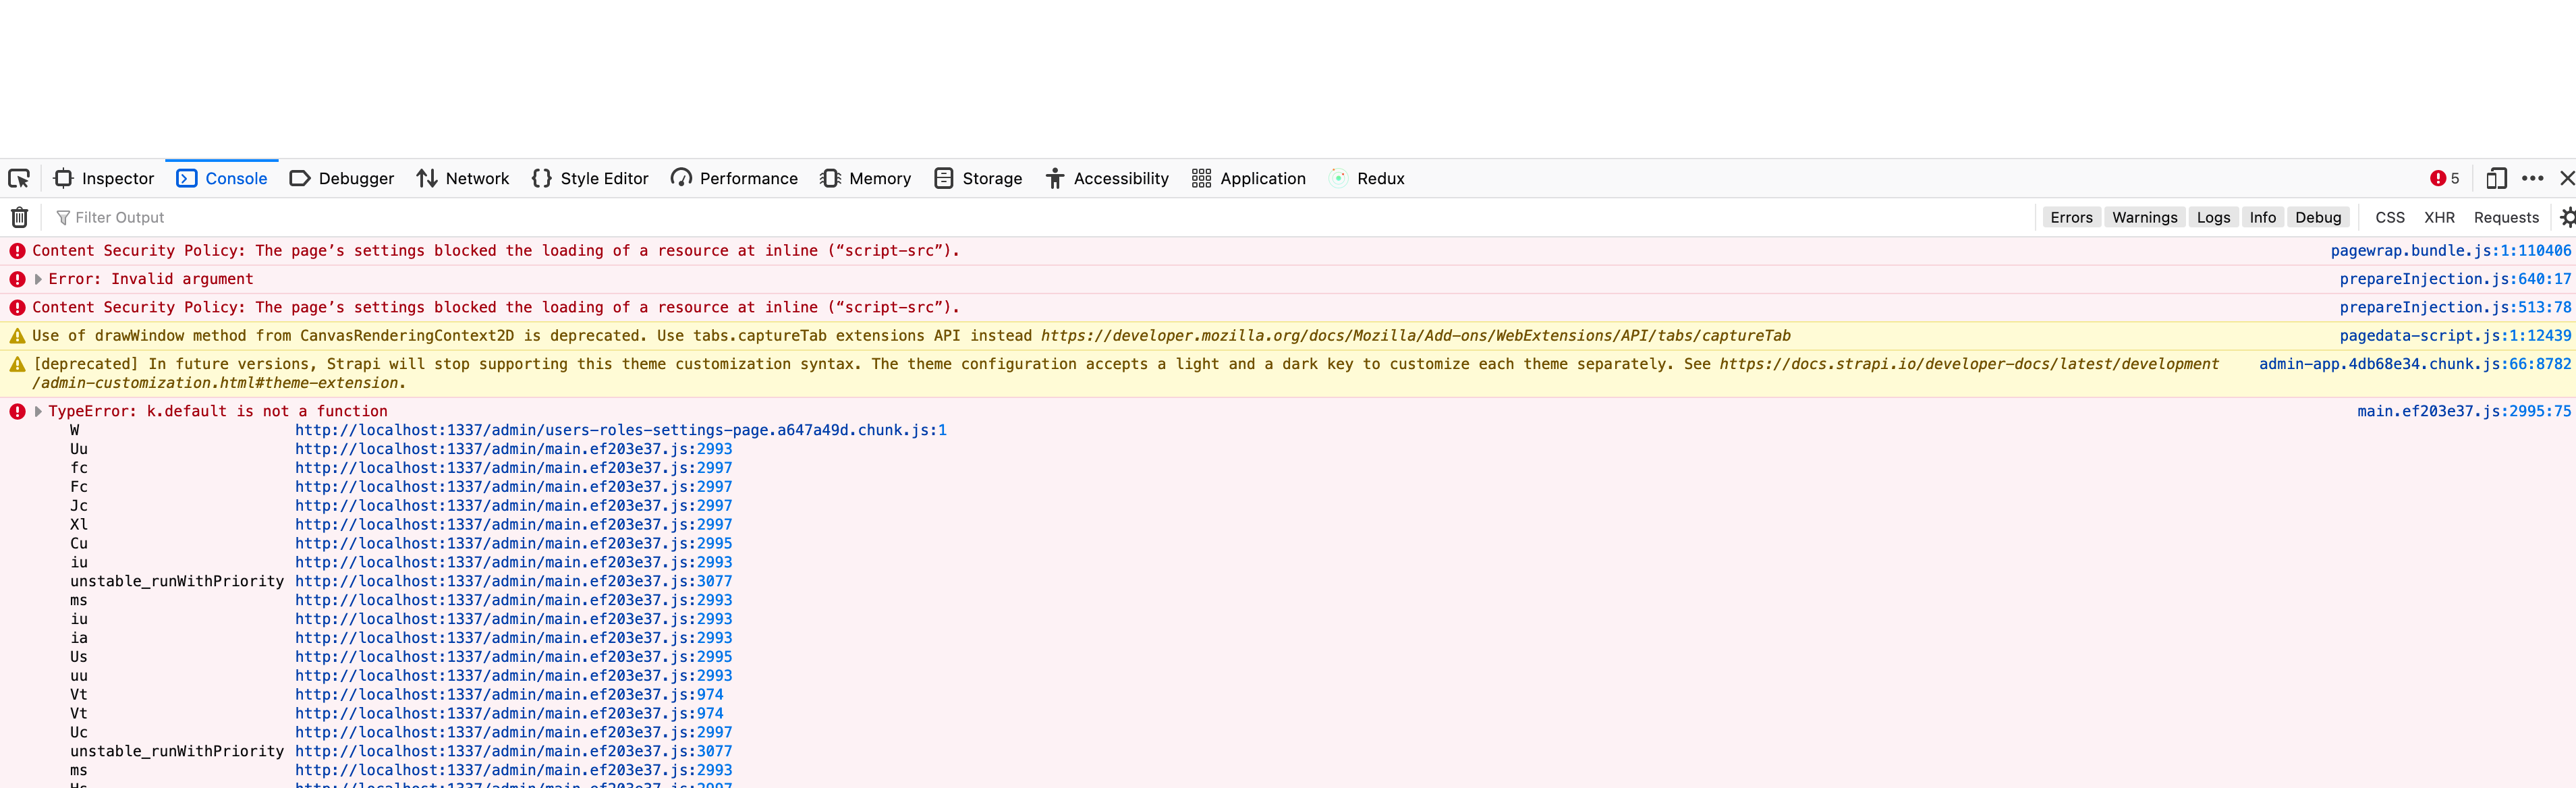Image resolution: width=2576 pixels, height=788 pixels.
Task: Open the devtools meatball menu
Action: [2533, 178]
